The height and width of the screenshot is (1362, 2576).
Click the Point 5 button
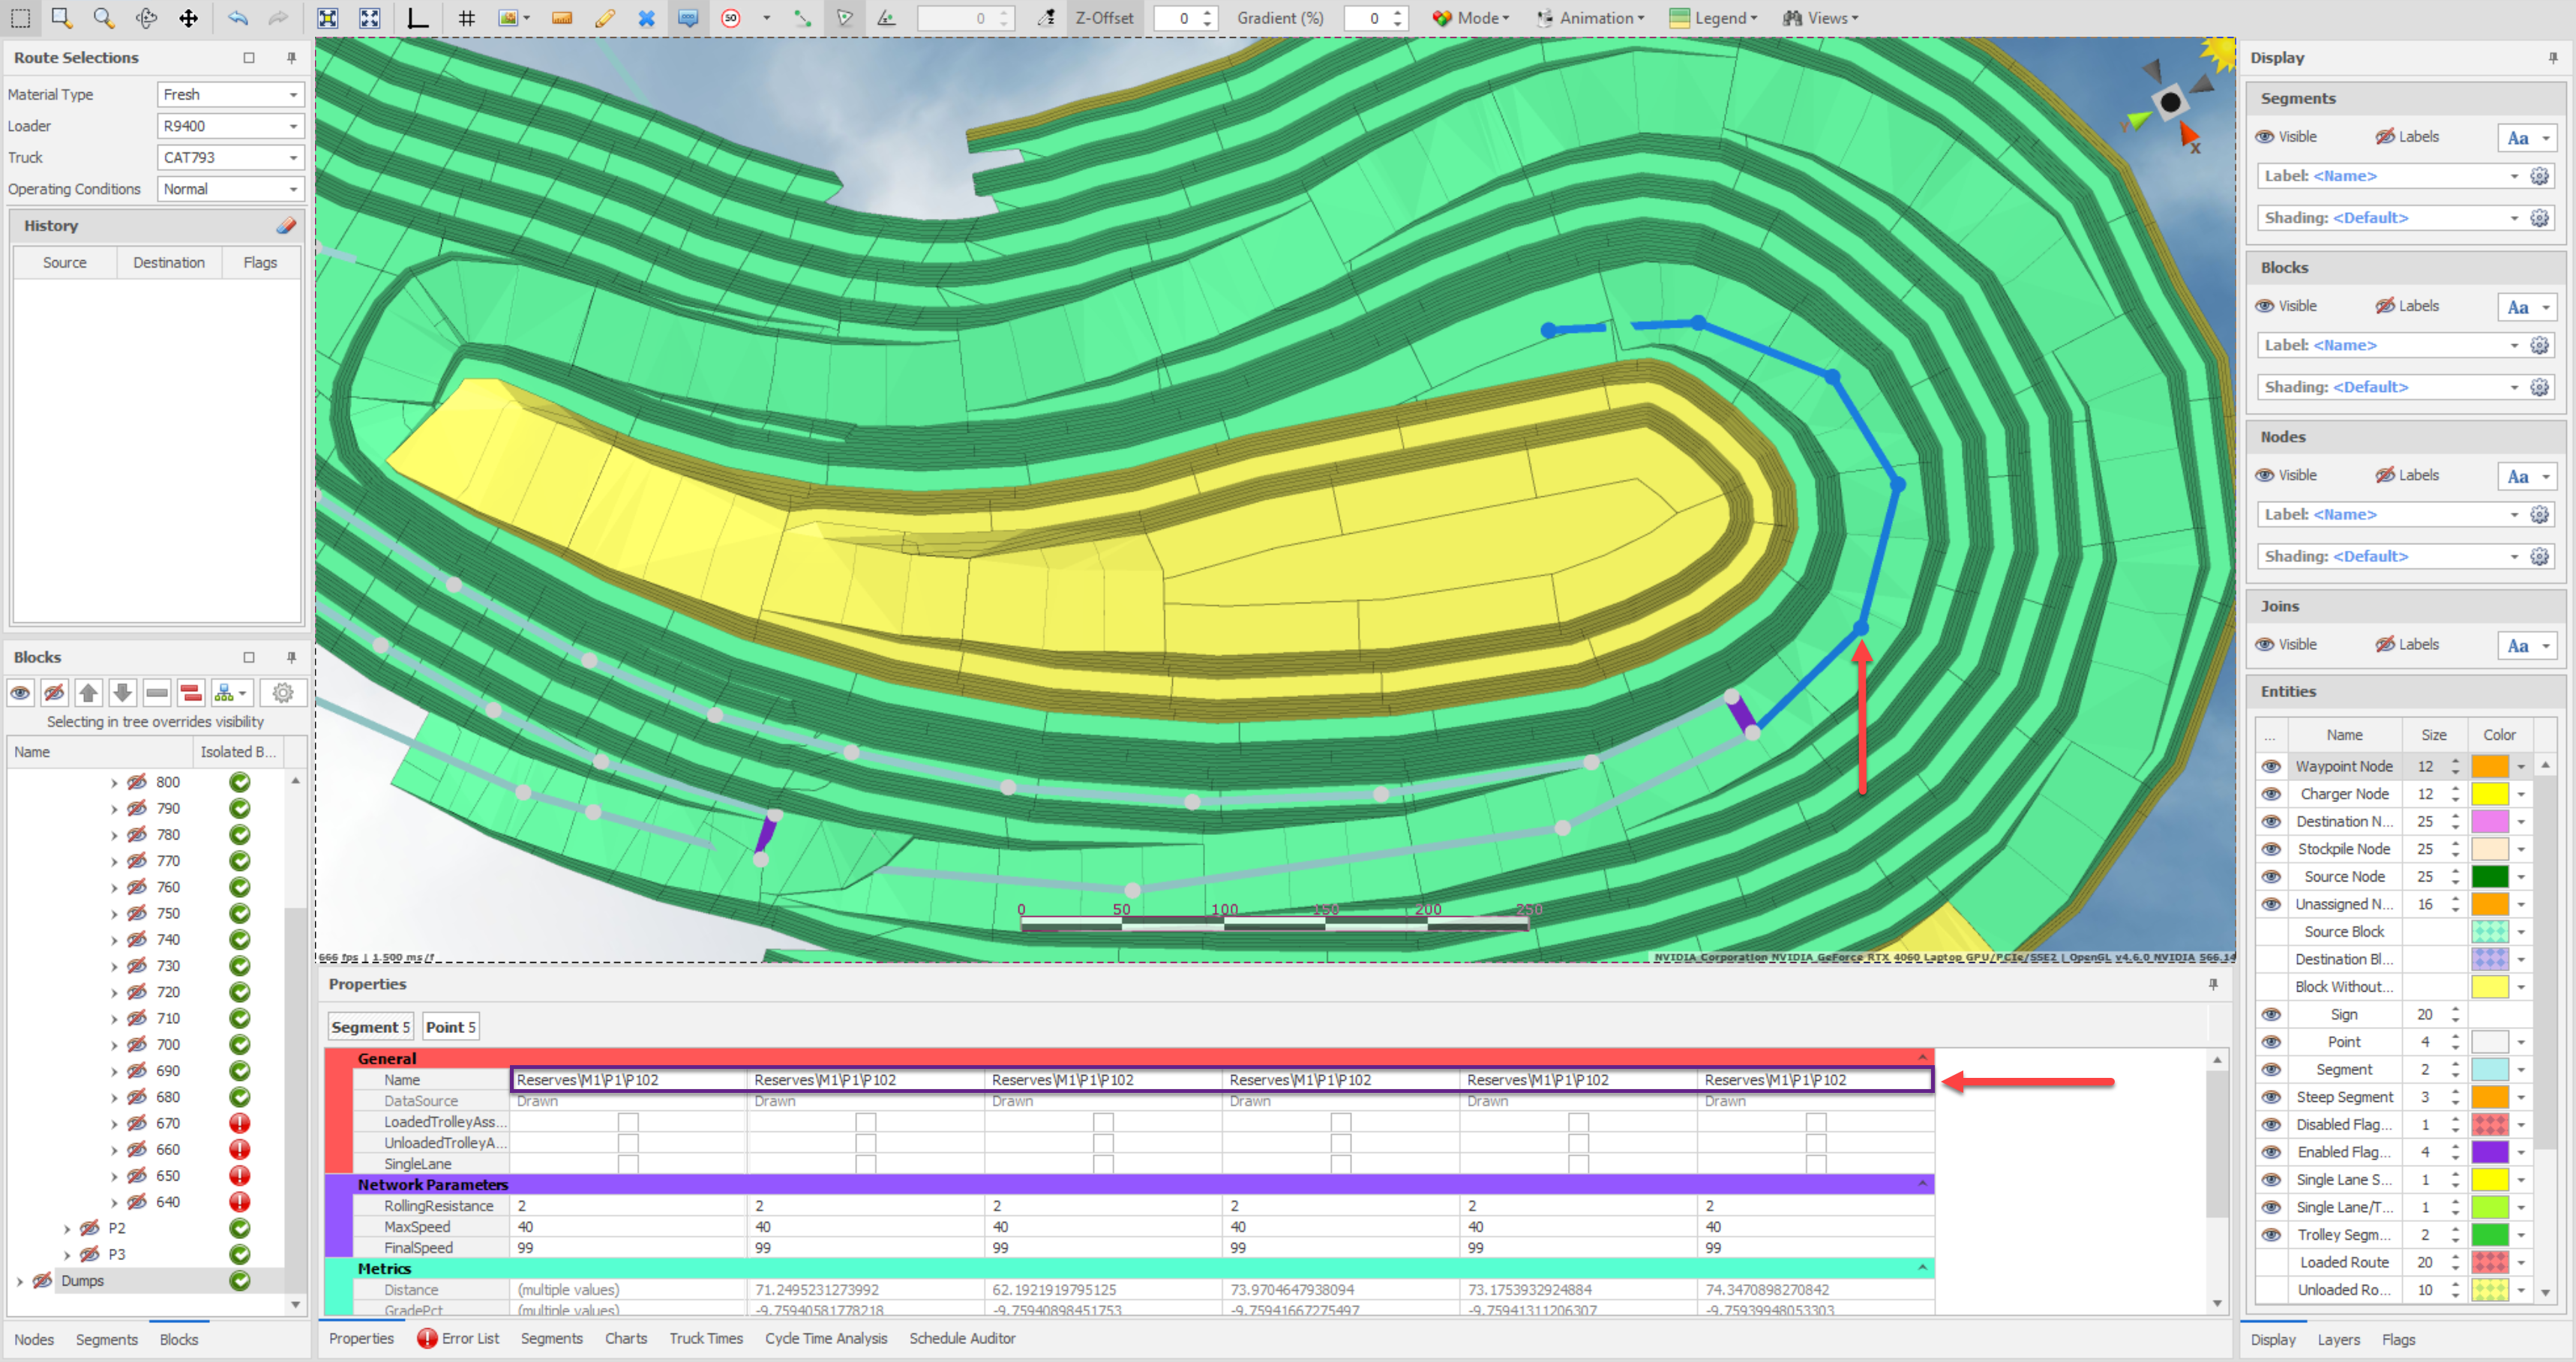pyautogui.click(x=450, y=1027)
